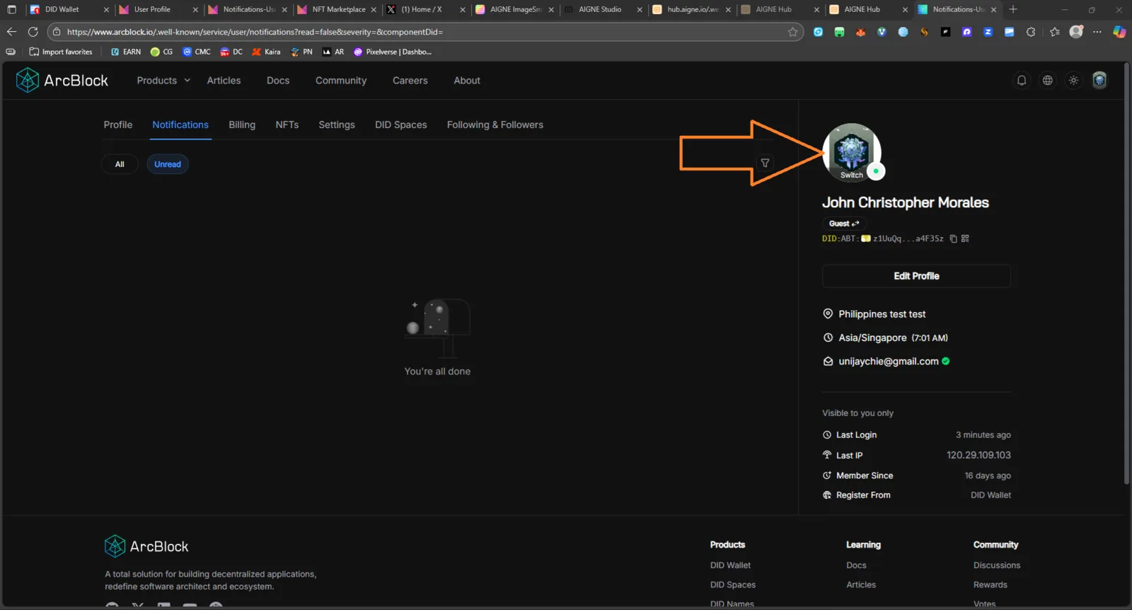Close the DID Wallet browser tab
The width and height of the screenshot is (1132, 610).
(x=106, y=9)
